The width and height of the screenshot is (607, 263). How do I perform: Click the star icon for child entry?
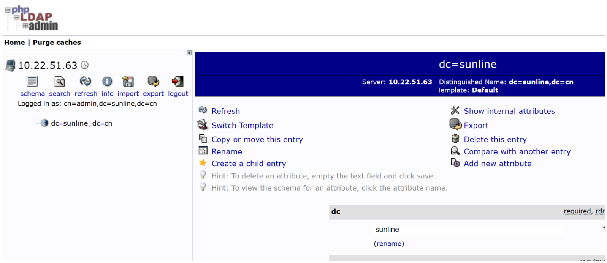203,163
